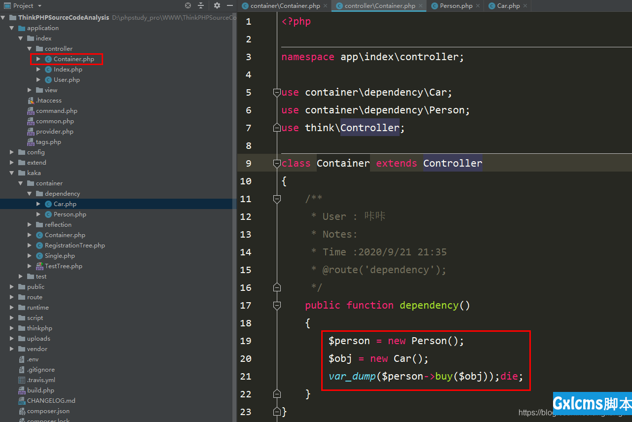
Task: Select Index.php in the project tree
Action: point(68,70)
